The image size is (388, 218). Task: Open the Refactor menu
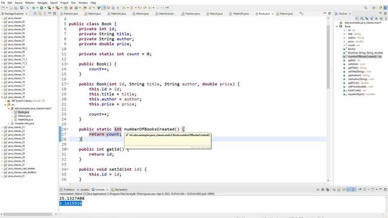coord(30,2)
